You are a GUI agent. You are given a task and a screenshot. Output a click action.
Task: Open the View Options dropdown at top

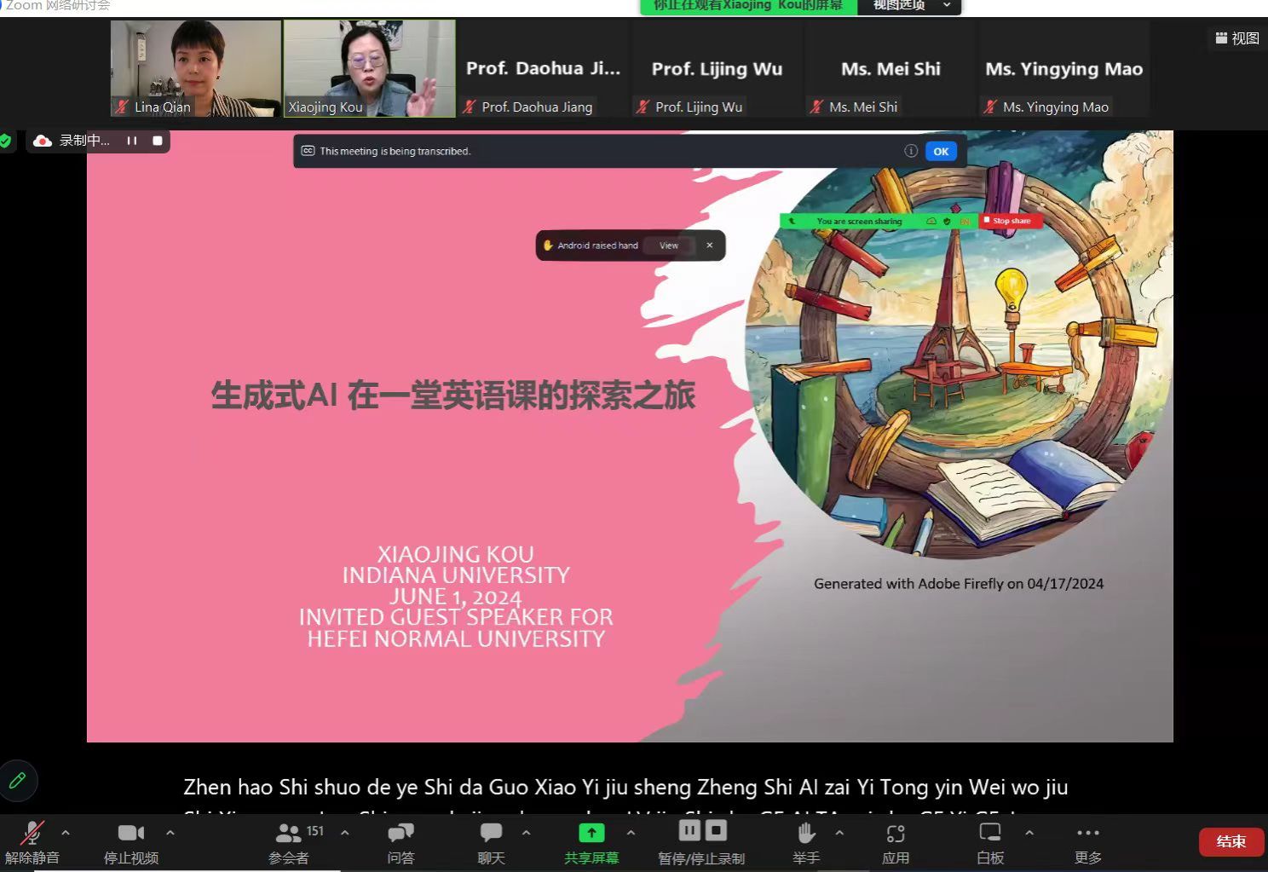pos(910,6)
